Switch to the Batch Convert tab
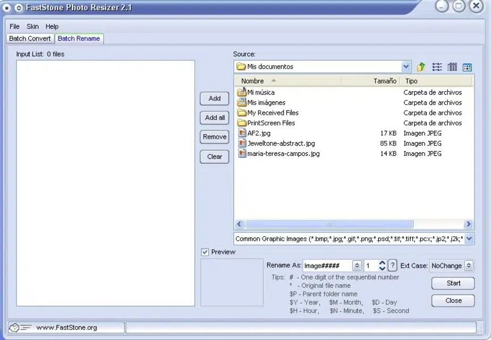The width and height of the screenshot is (491, 340). tap(29, 39)
